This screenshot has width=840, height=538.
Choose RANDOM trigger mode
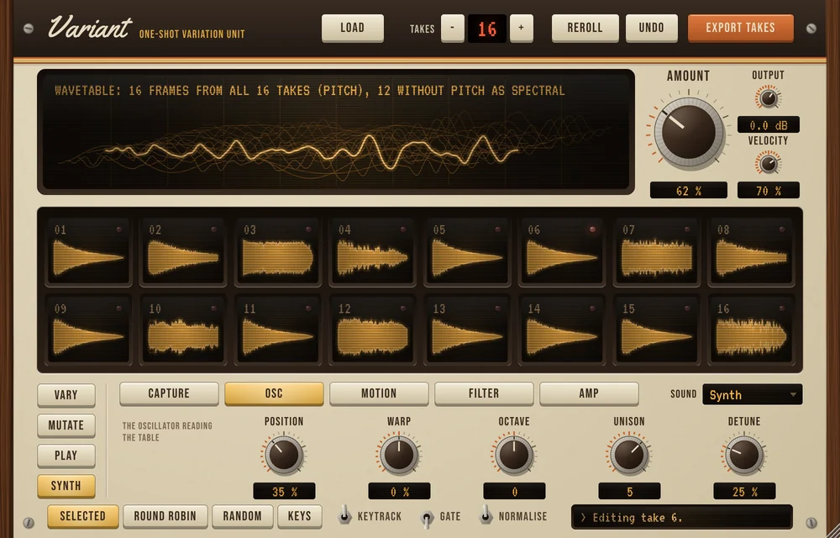(242, 516)
